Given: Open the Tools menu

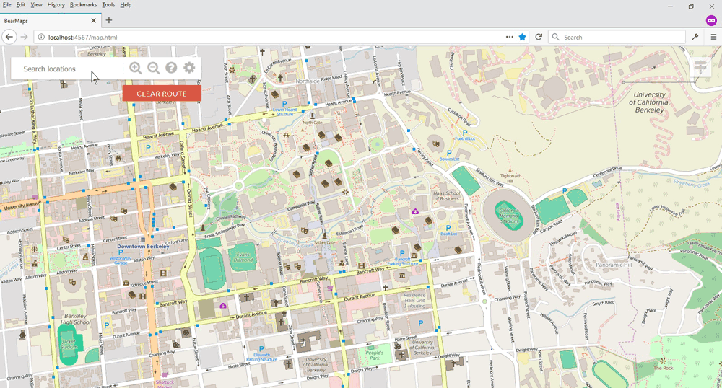Looking at the screenshot, I should (x=108, y=4).
